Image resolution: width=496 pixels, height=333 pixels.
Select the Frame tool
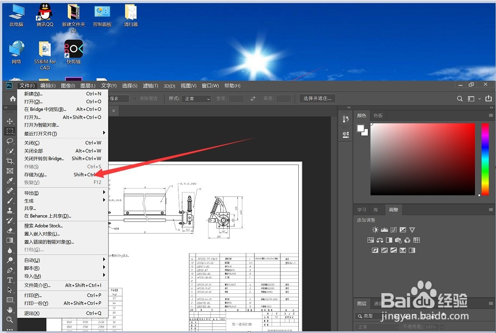click(10, 171)
